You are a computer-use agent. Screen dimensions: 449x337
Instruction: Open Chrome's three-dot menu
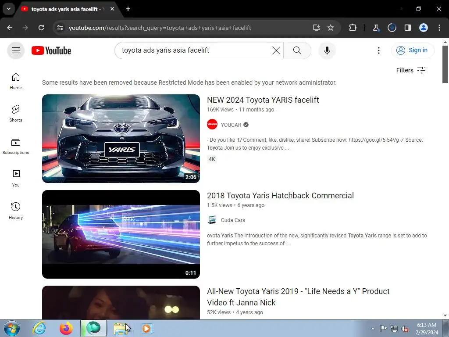(439, 28)
